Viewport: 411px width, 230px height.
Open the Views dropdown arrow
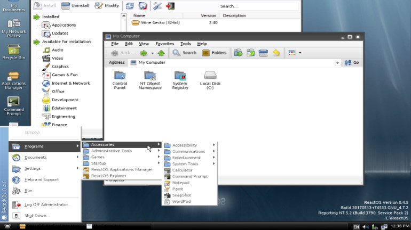[300, 53]
